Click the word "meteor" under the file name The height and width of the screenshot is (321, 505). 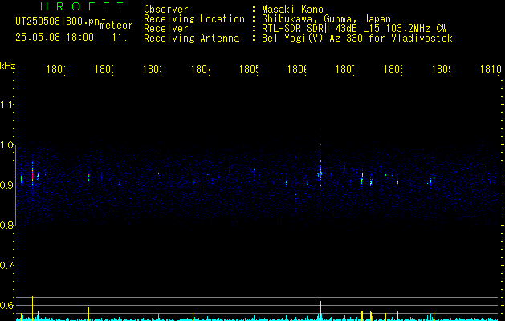116,26
